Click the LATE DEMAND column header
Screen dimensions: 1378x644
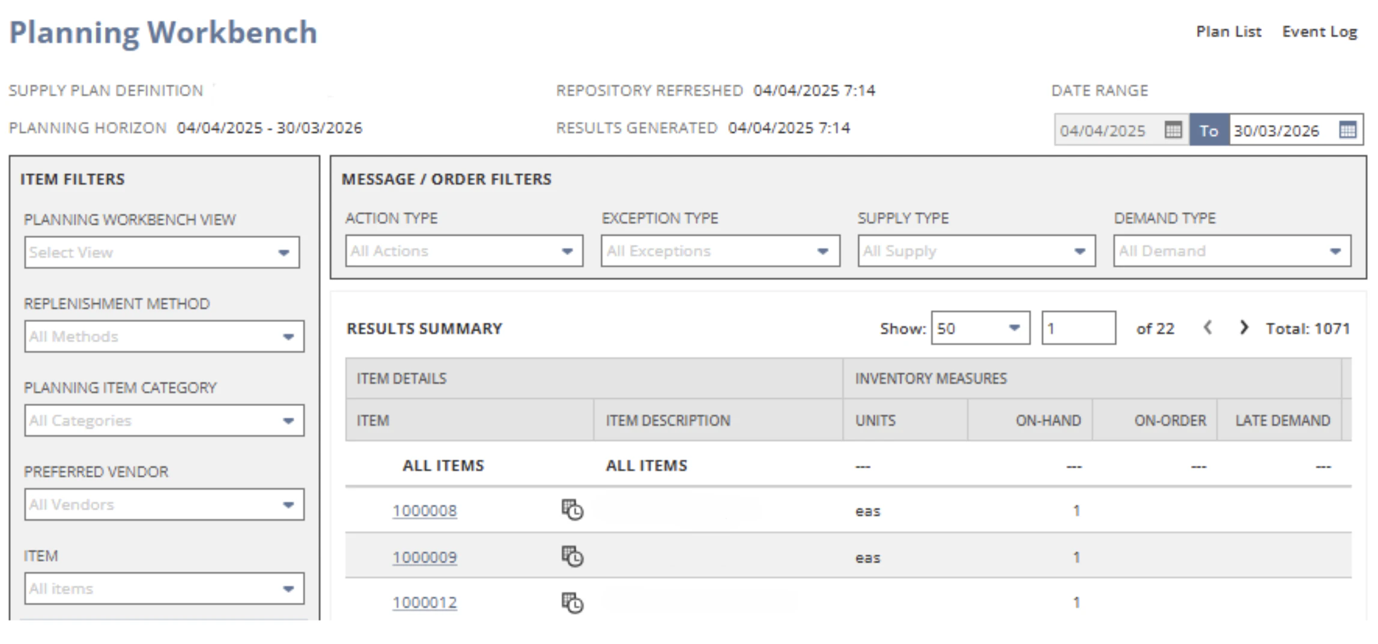pyautogui.click(x=1279, y=421)
